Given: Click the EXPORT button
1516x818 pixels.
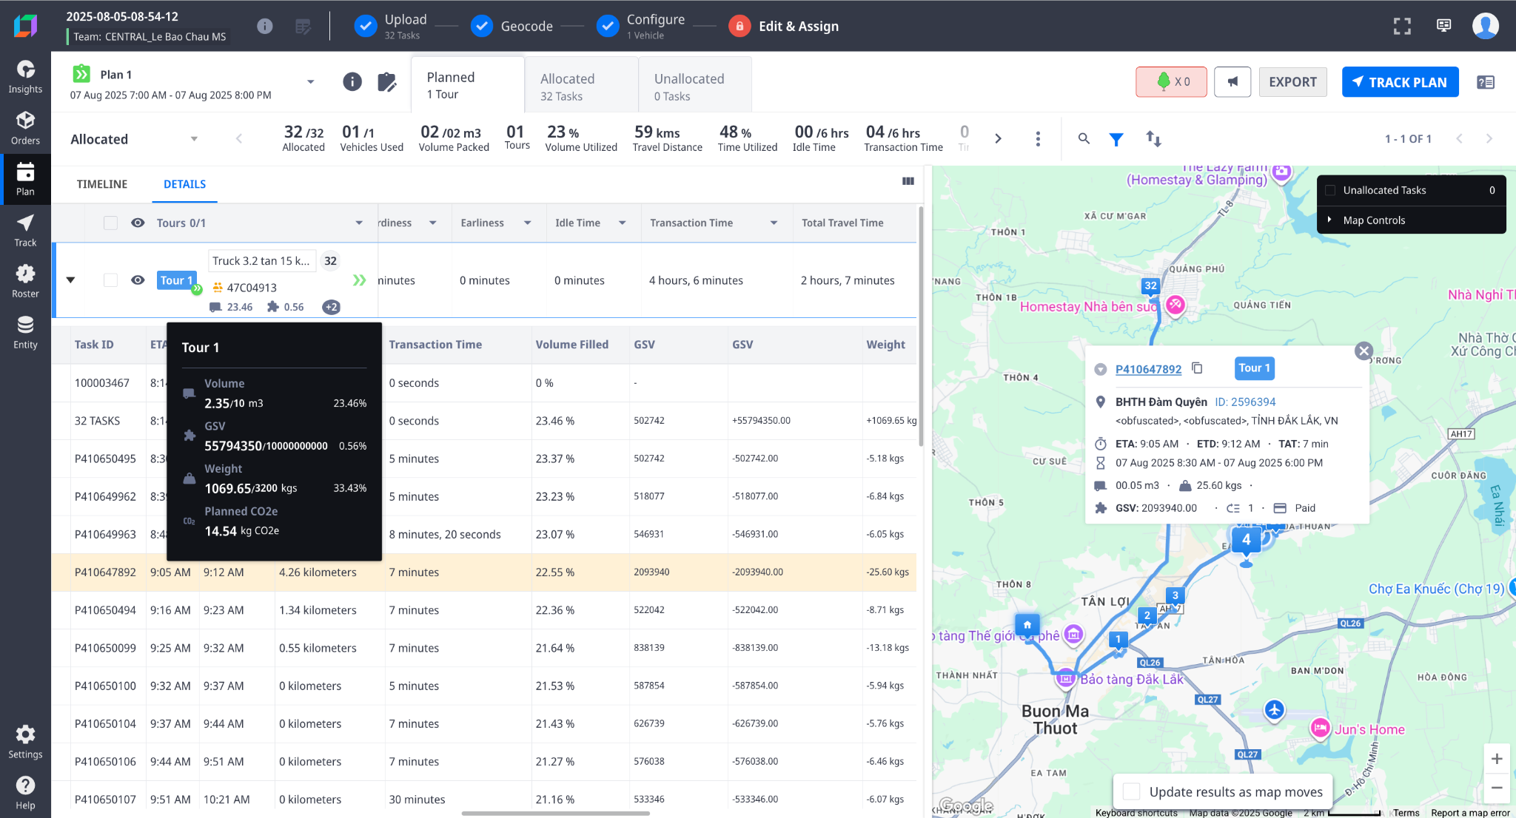Looking at the screenshot, I should (1292, 82).
